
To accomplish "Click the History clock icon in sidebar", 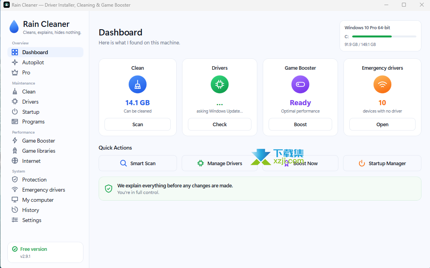I will pos(15,210).
